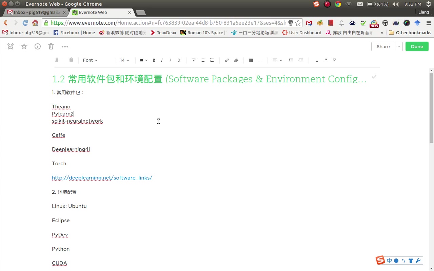The height and width of the screenshot is (271, 434).
Task: Delete note with trash icon
Action: coord(51,46)
